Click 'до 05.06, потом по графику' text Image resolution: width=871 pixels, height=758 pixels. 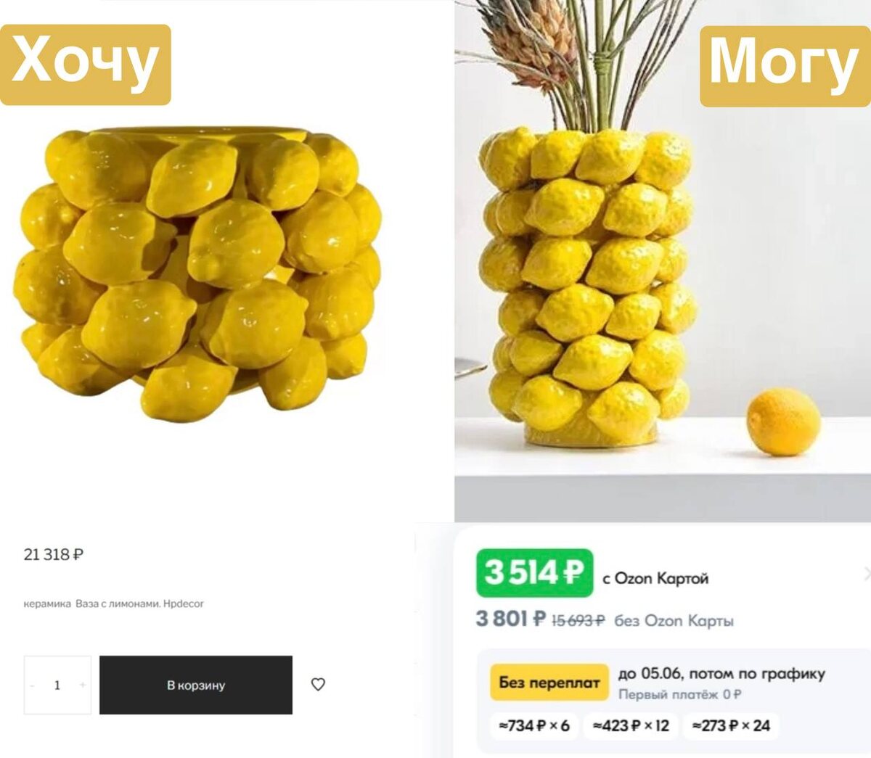point(721,674)
